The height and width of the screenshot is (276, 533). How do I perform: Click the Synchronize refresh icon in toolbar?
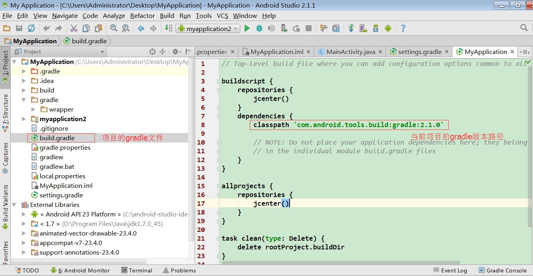tap(31, 29)
